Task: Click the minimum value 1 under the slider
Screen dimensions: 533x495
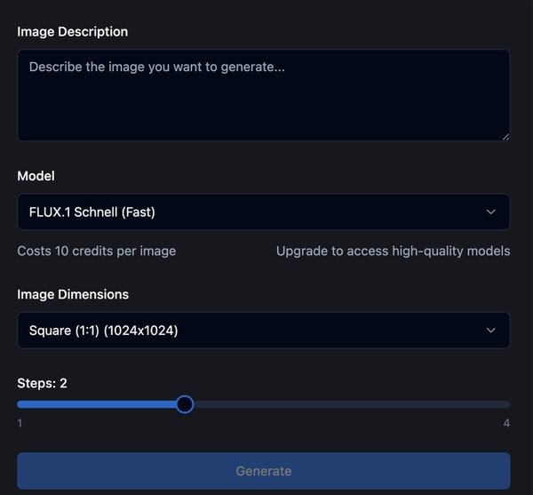Action: pyautogui.click(x=20, y=424)
